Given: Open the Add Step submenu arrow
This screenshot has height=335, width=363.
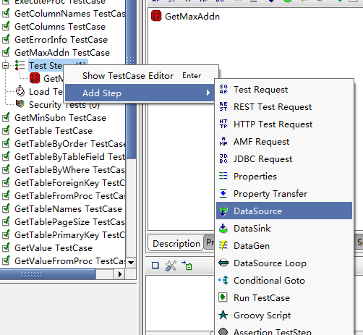Looking at the screenshot, I should 208,93.
